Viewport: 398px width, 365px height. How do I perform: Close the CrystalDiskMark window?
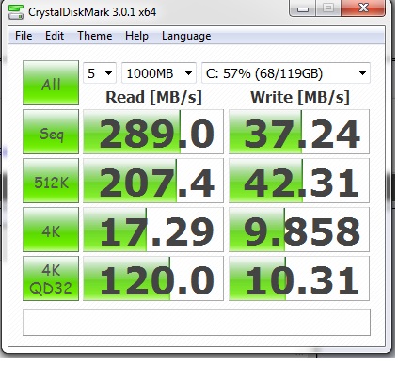tap(363, 8)
